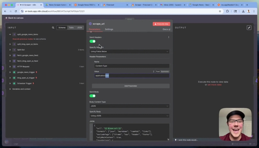Expand the google_news_trigger row
Viewport: 259px width, 148px height.
[10, 72]
